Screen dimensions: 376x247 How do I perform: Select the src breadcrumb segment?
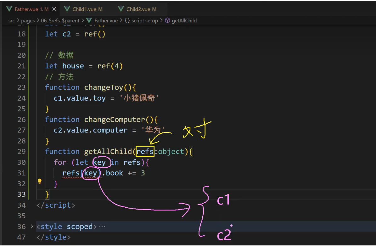click(12, 21)
